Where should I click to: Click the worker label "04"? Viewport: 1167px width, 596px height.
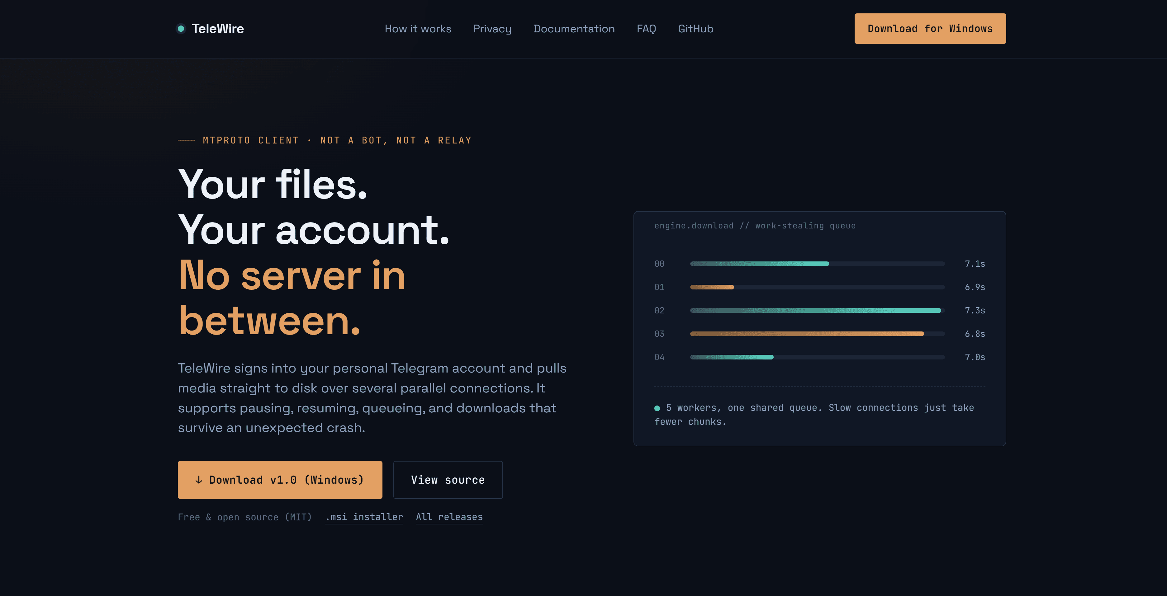coord(659,357)
